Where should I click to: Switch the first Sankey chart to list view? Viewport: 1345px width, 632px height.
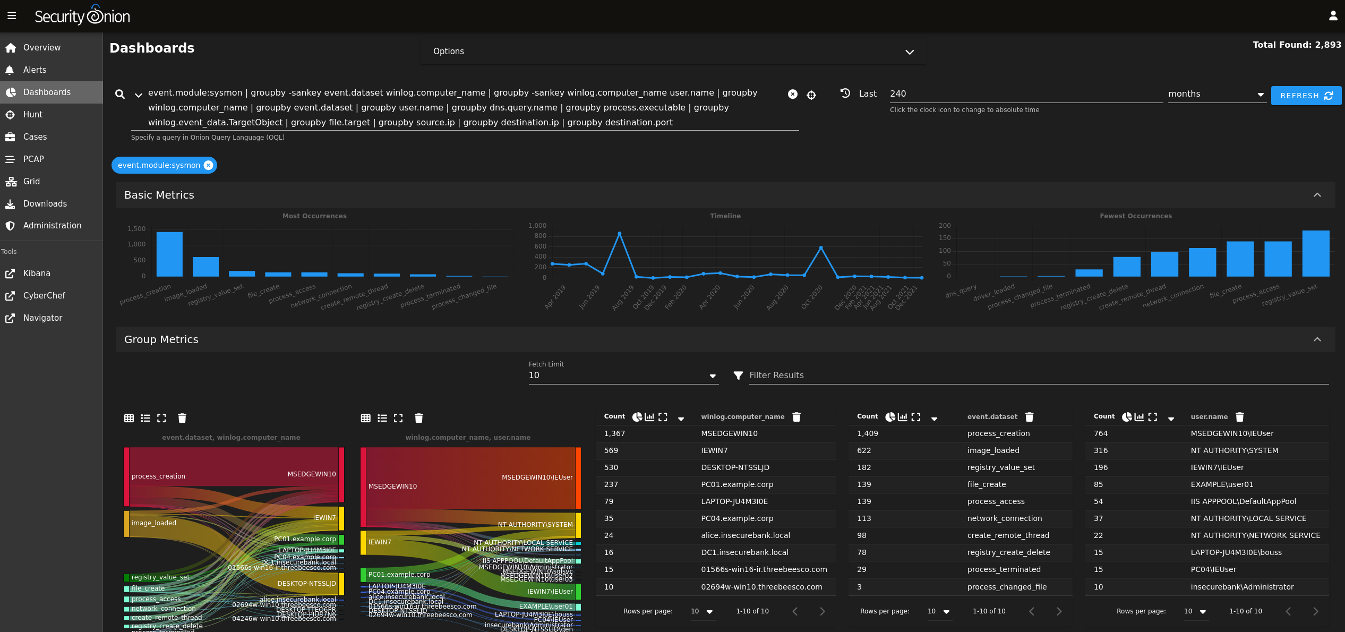pyautogui.click(x=145, y=418)
